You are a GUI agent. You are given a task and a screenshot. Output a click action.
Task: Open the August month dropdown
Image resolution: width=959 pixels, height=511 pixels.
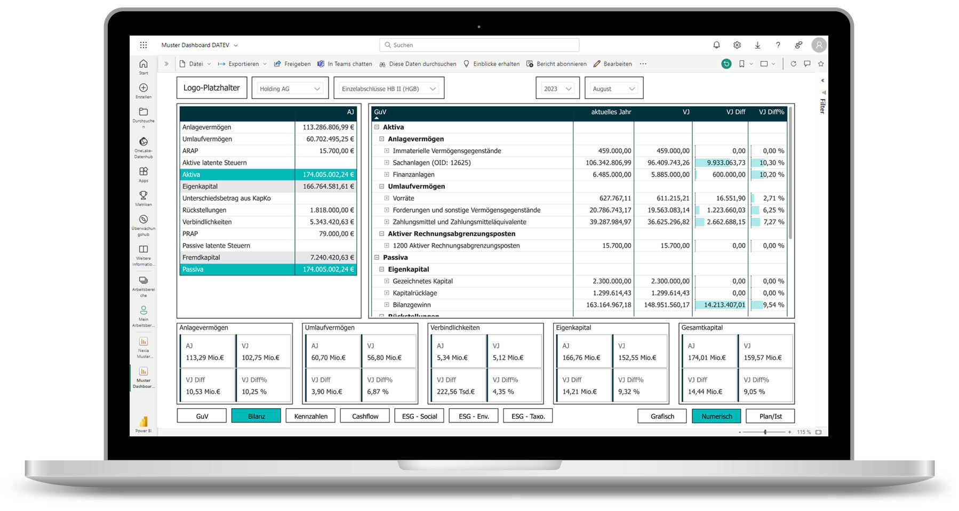(612, 88)
